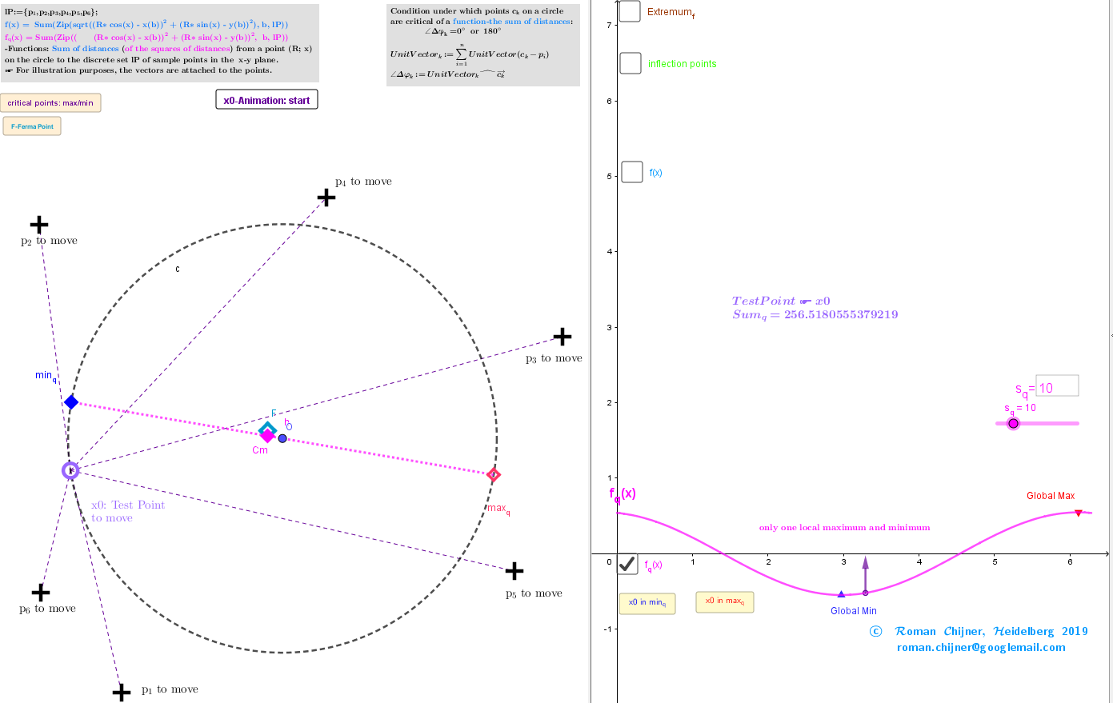Click the 'Roman Chijner, Heidelberg 2019' credit
This screenshot has height=703, width=1113.
pyautogui.click(x=991, y=631)
